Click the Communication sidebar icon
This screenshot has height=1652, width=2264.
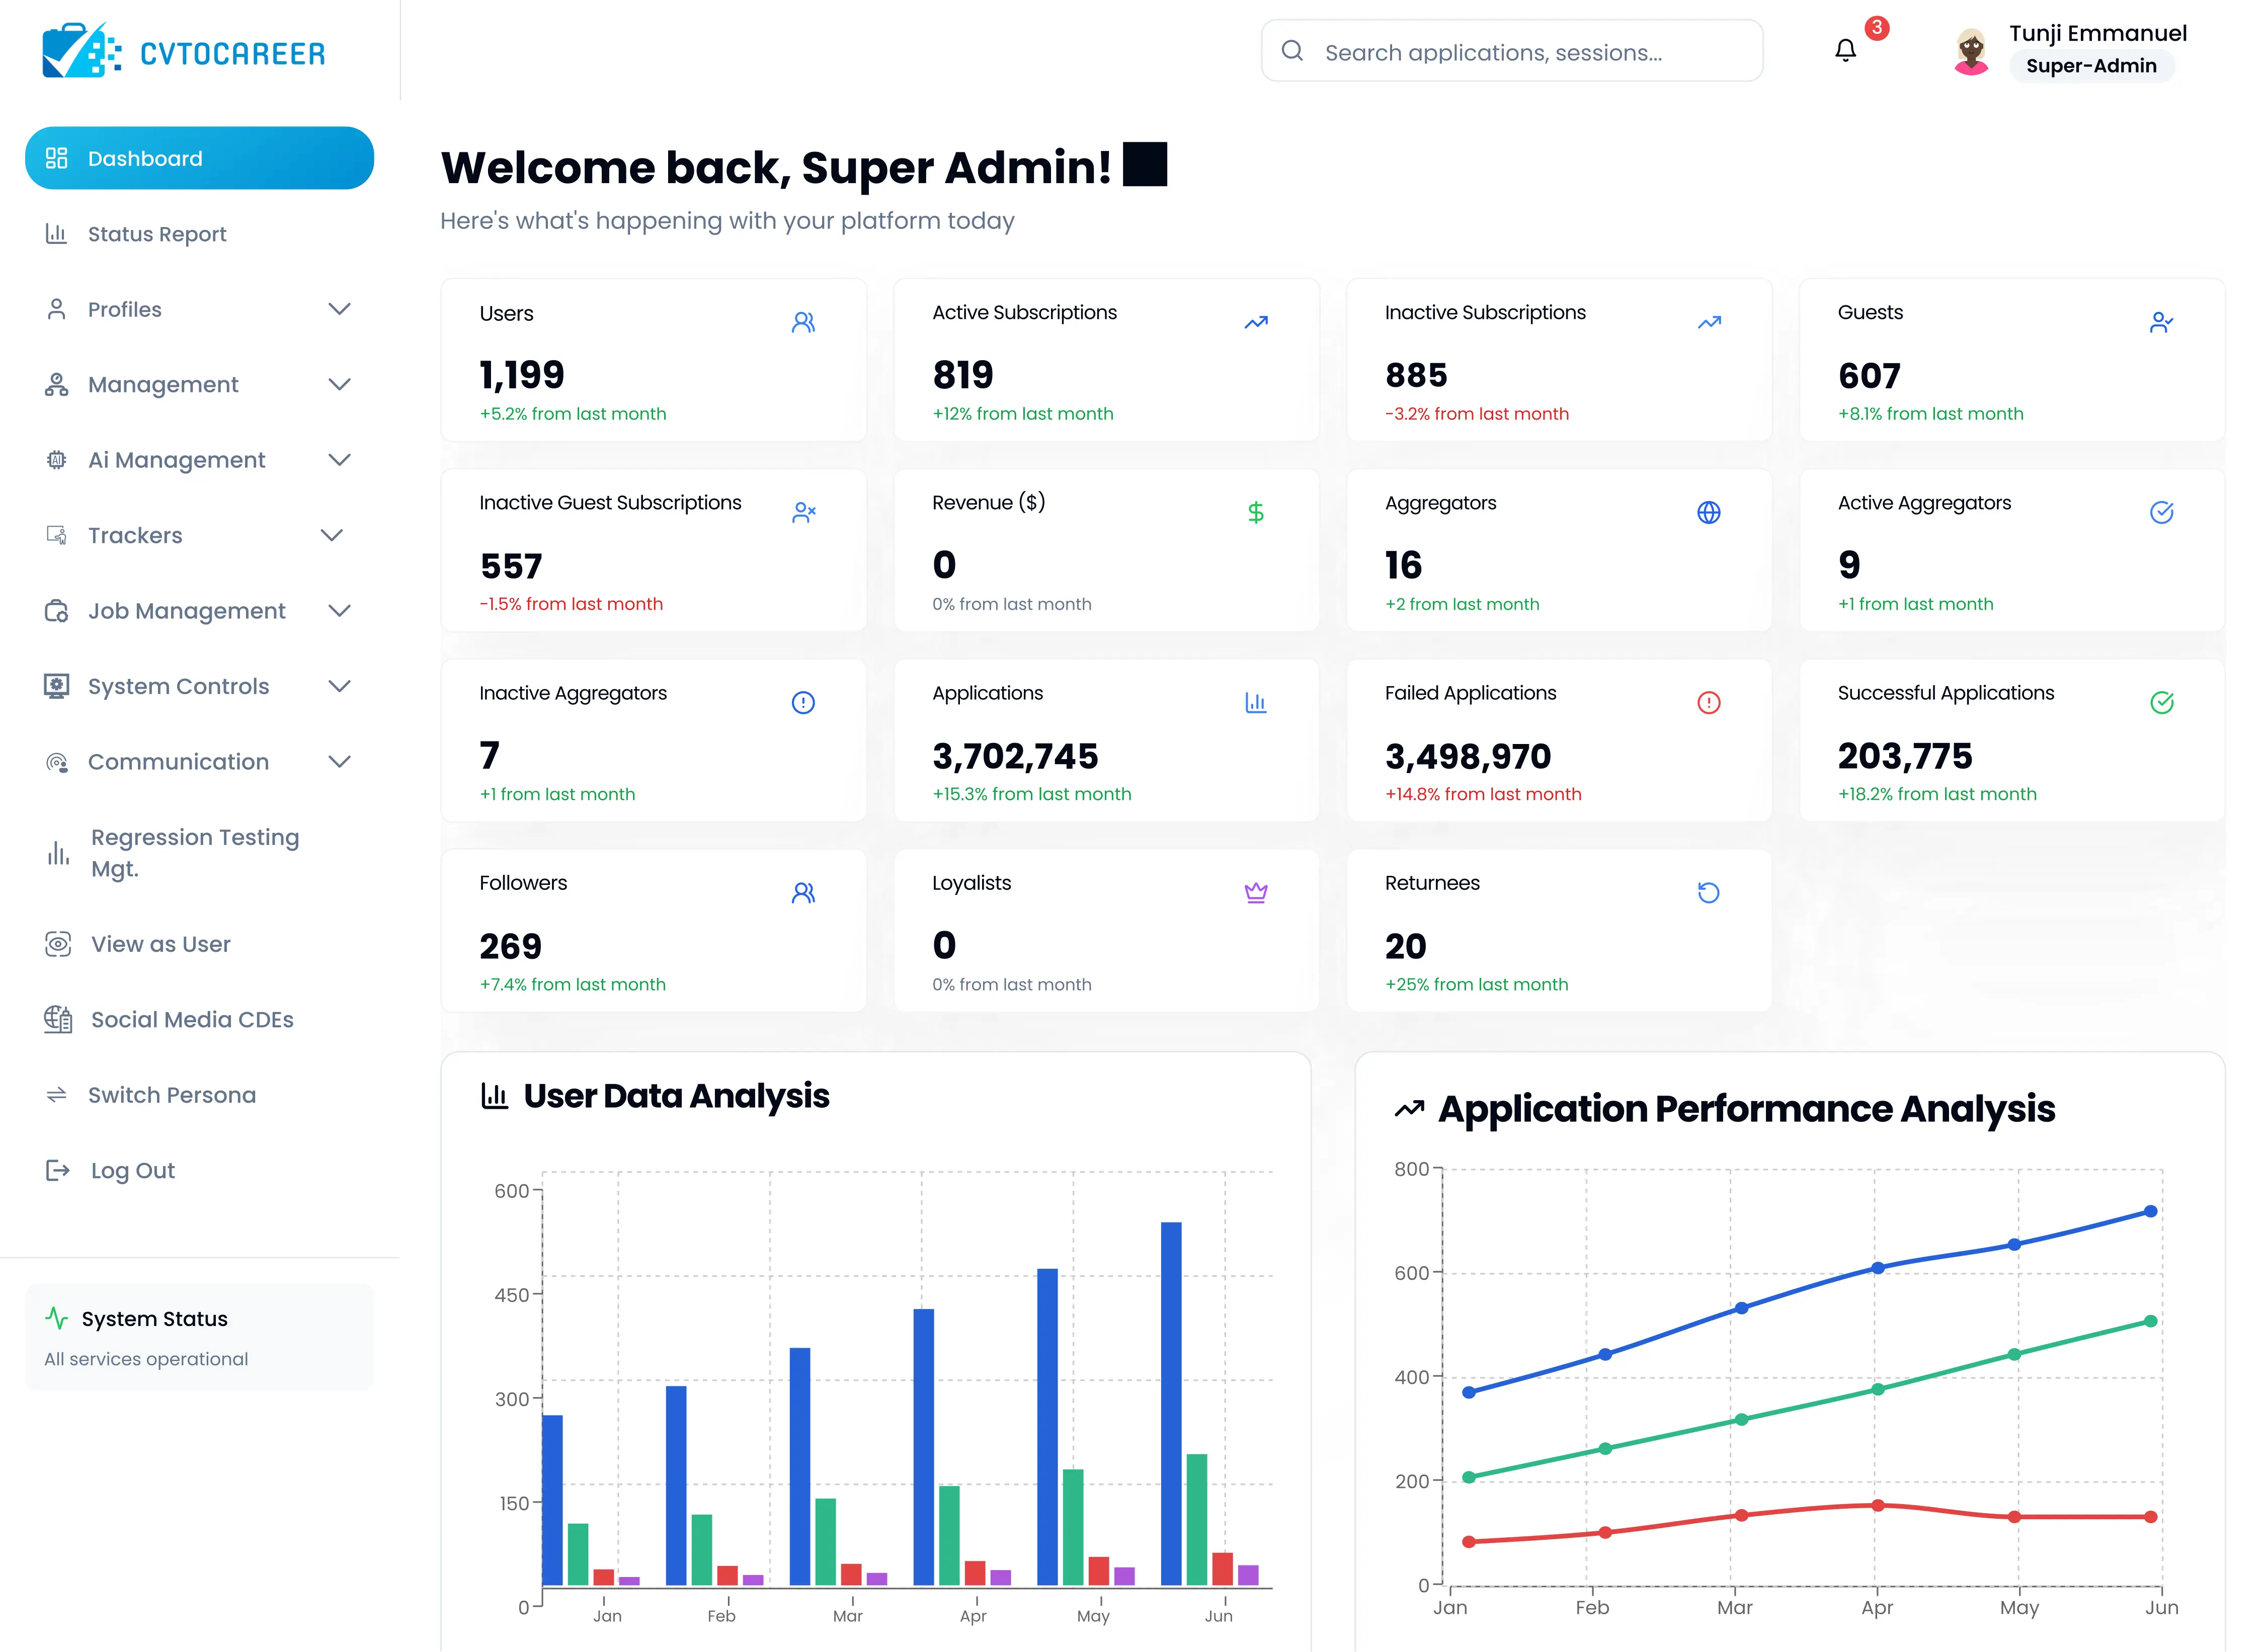[57, 762]
